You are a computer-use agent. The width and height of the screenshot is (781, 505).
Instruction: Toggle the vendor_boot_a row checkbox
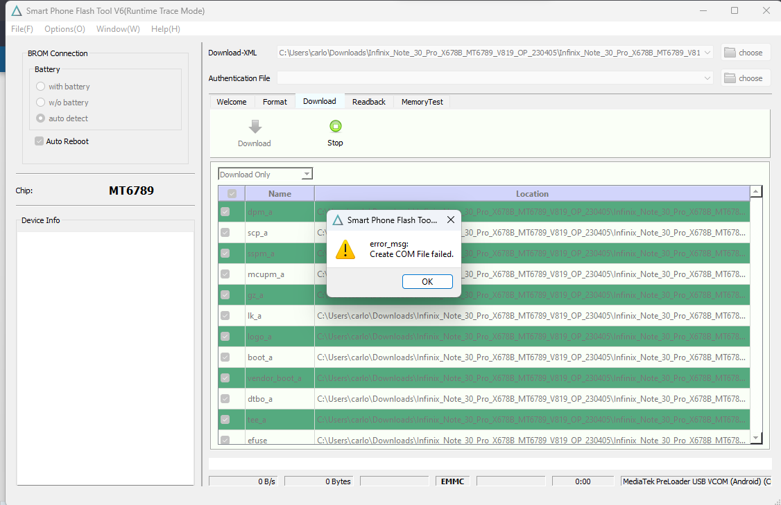225,378
